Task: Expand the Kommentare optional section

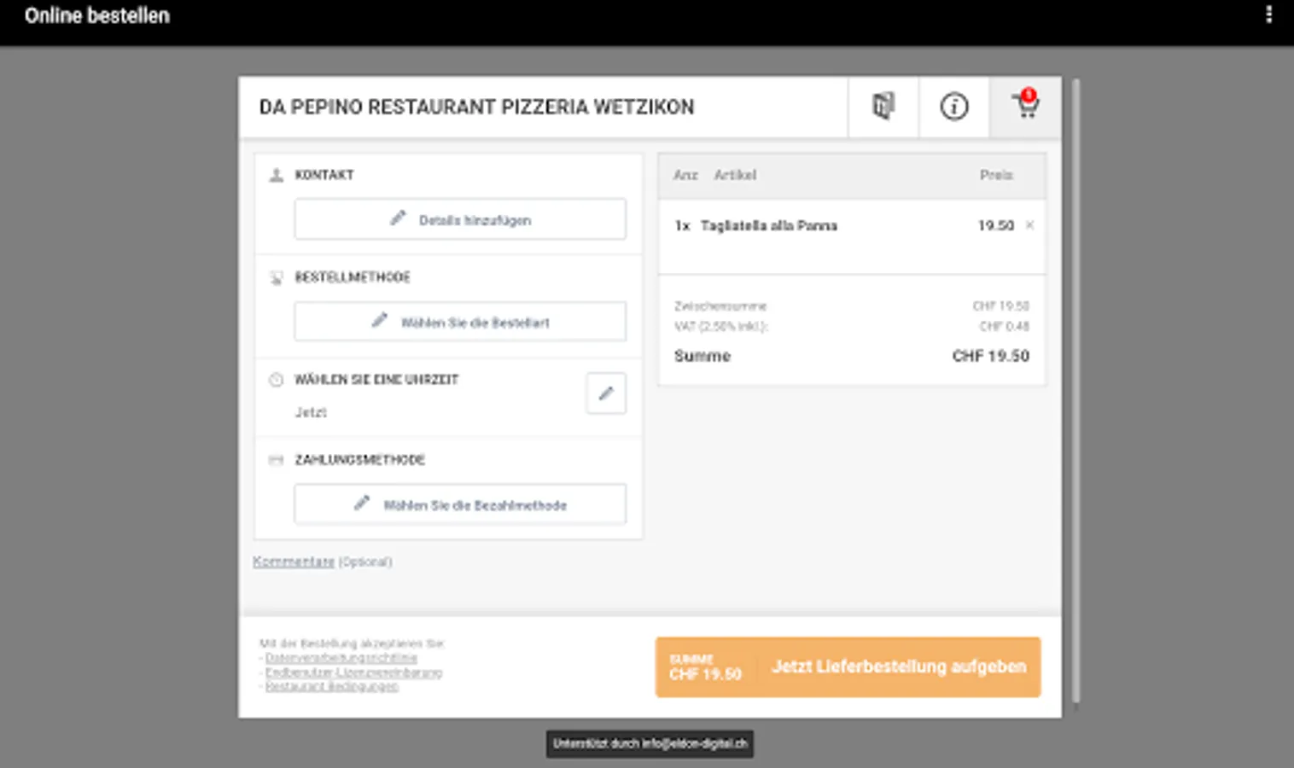Action: click(294, 561)
